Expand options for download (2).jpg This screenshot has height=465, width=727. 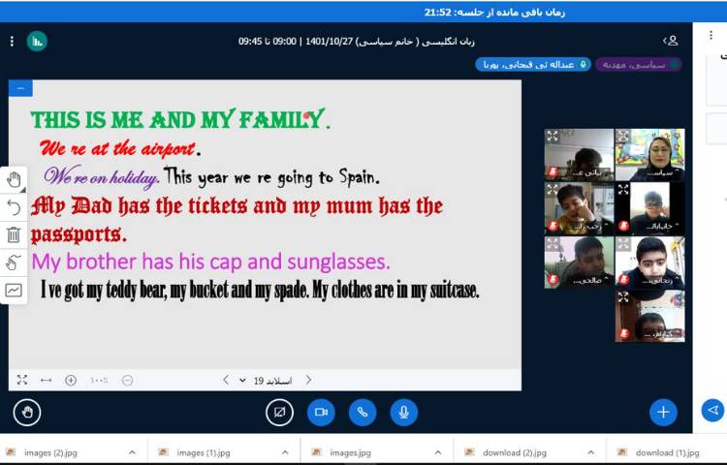click(590, 452)
